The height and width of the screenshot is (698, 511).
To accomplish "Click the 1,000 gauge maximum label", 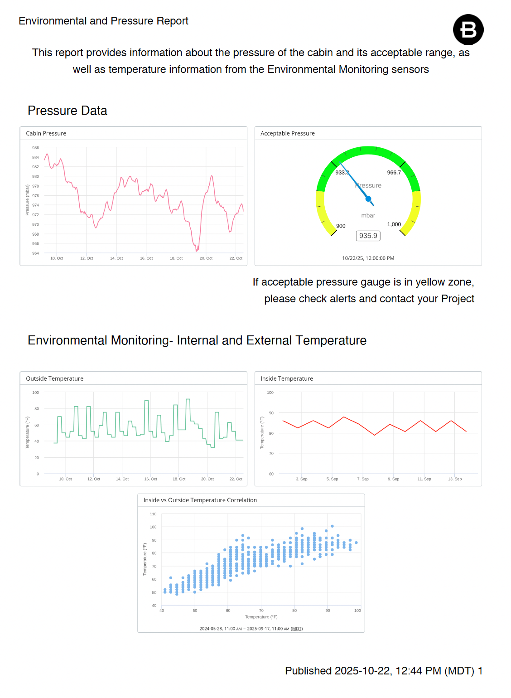I will 394,224.
